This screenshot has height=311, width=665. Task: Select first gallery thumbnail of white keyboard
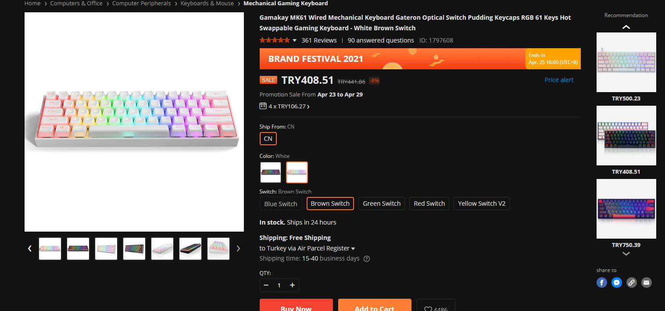pyautogui.click(x=50, y=249)
